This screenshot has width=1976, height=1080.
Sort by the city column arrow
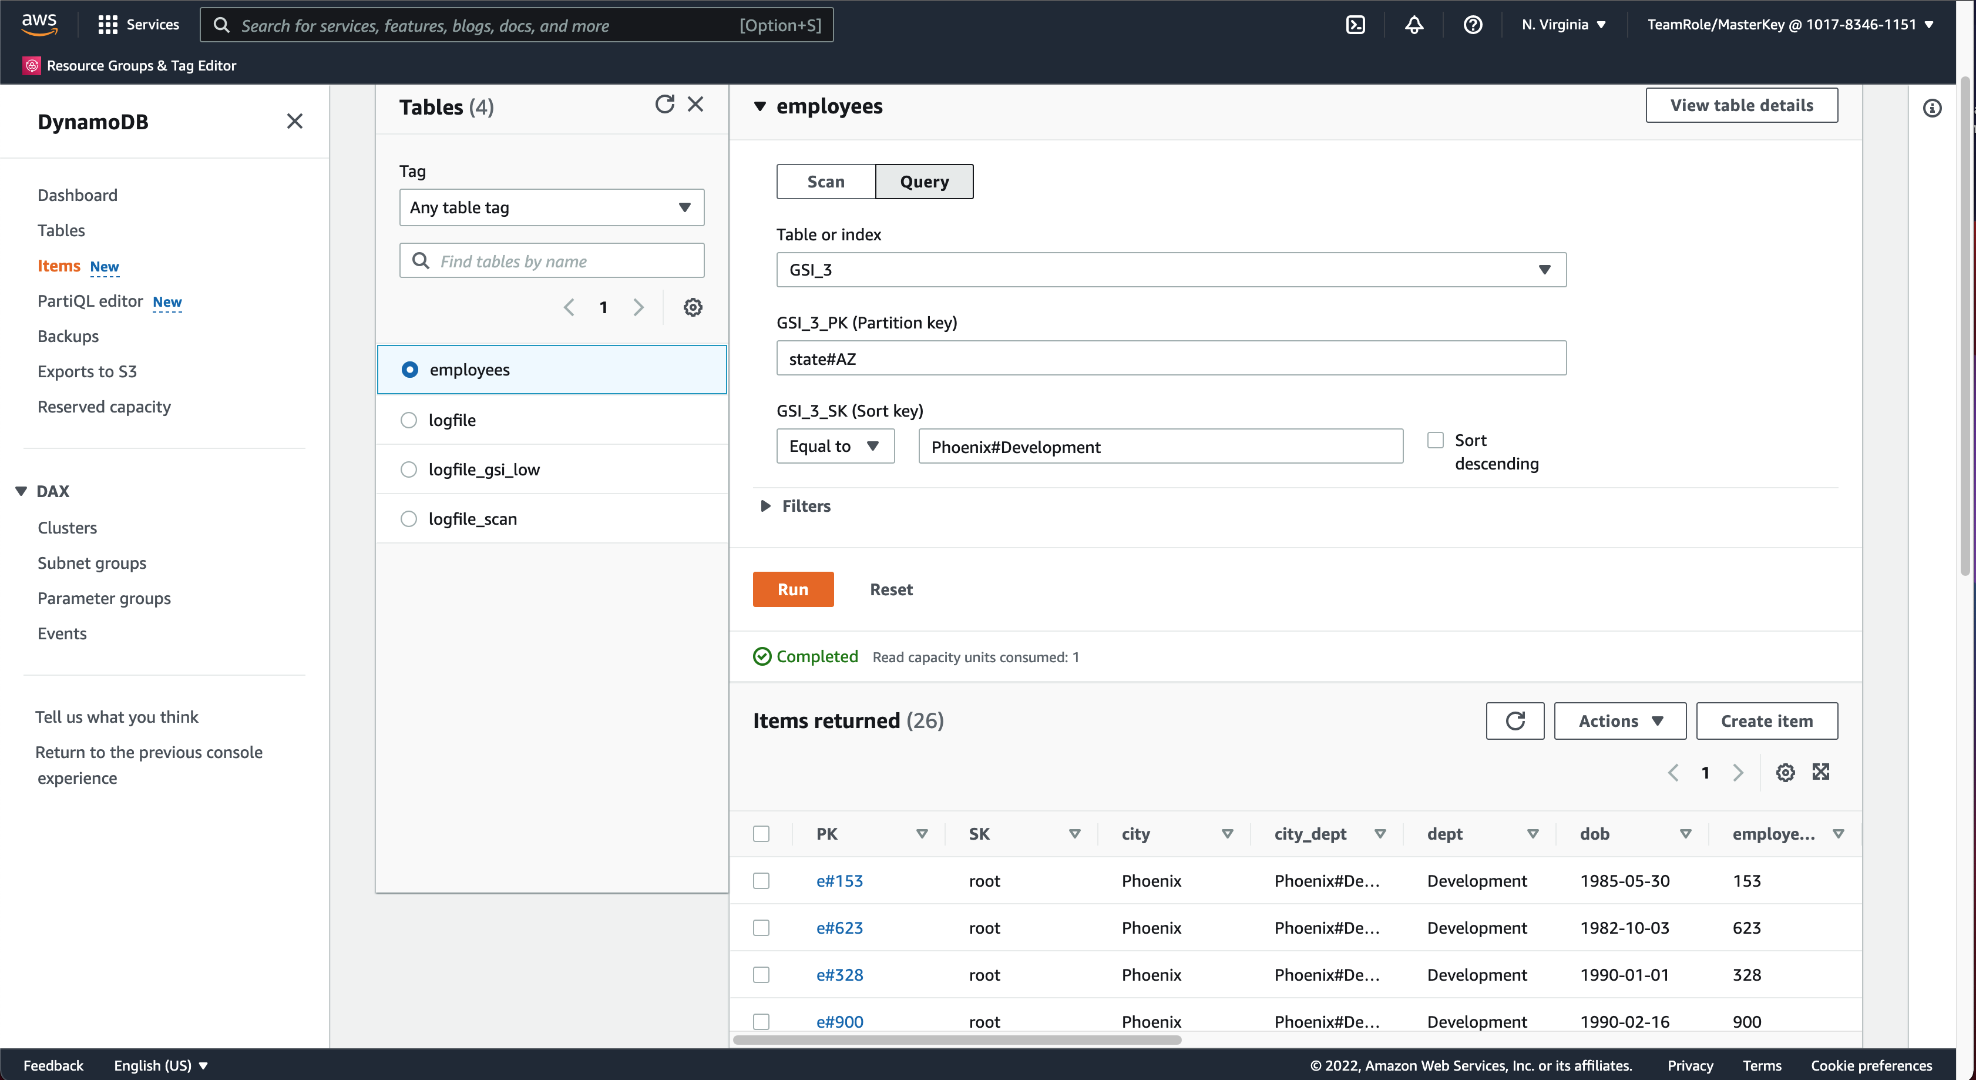click(1227, 834)
